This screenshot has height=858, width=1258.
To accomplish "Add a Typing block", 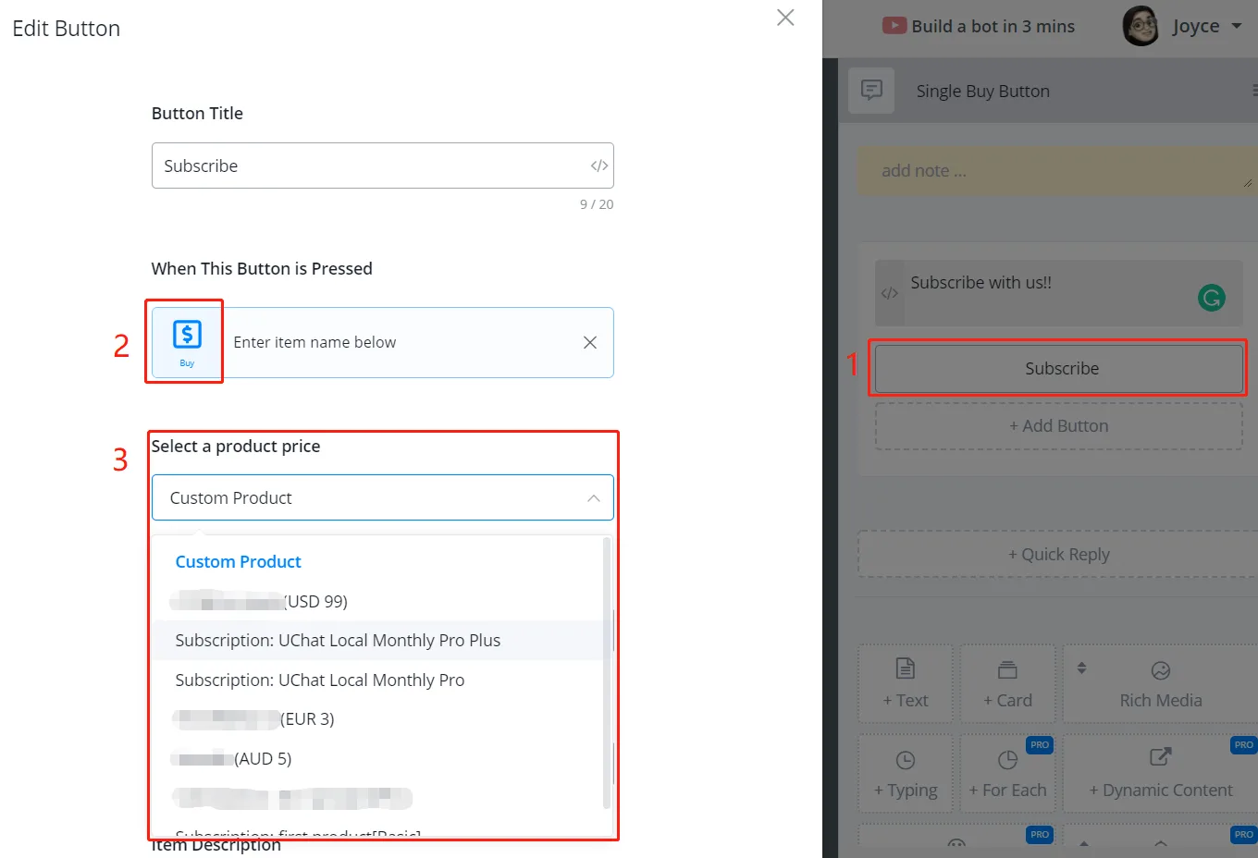I will pos(906,774).
